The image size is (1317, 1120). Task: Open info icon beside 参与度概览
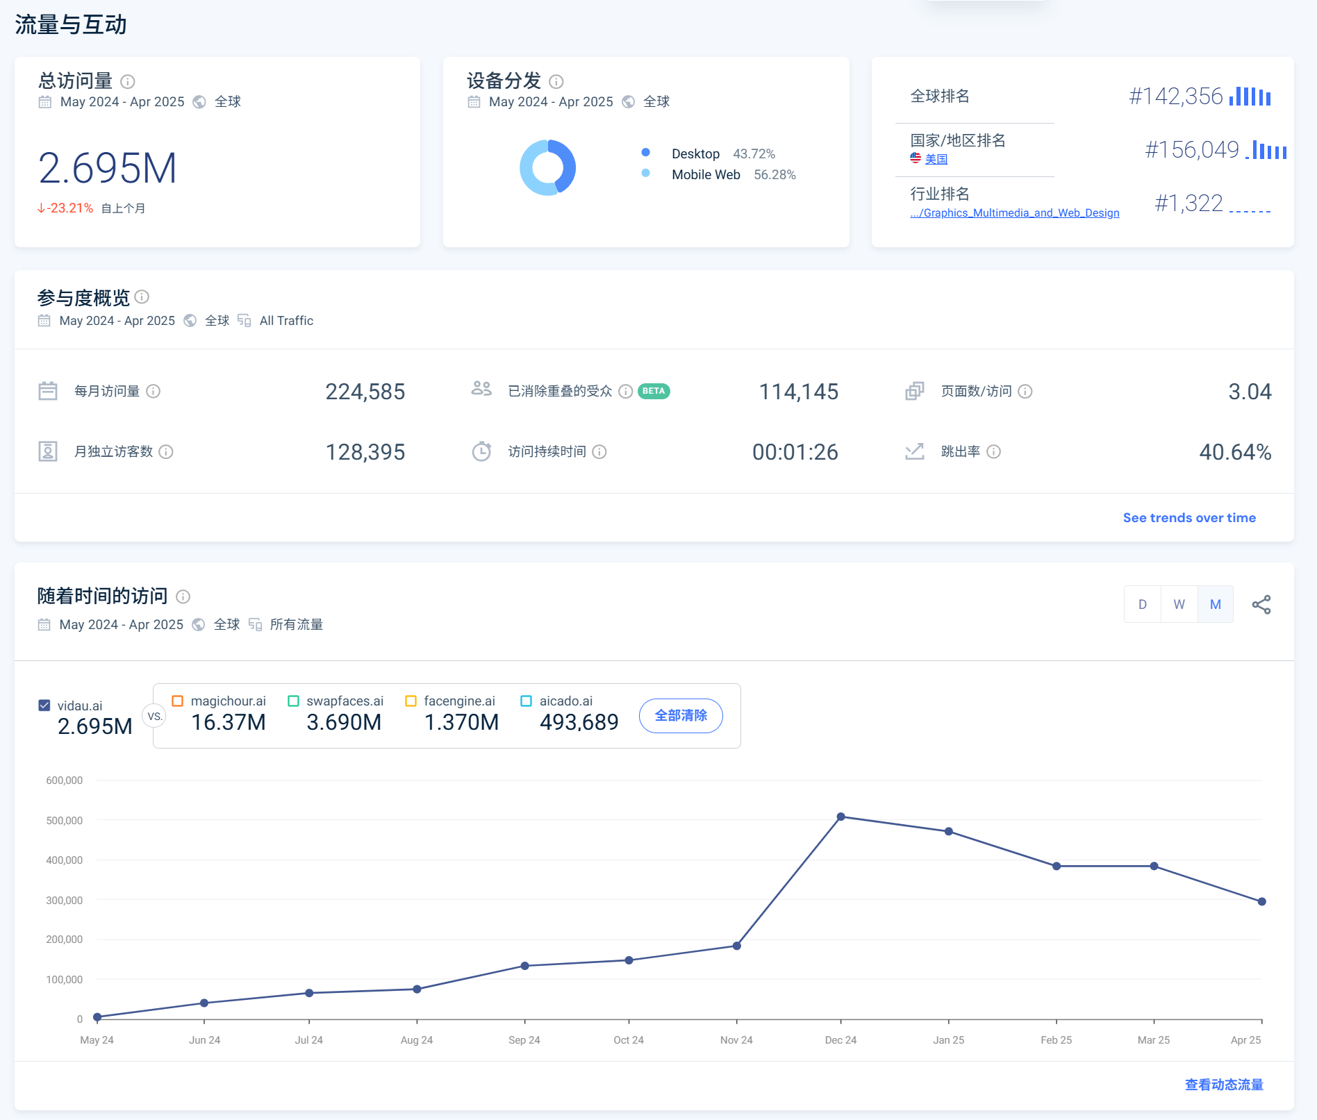[142, 297]
